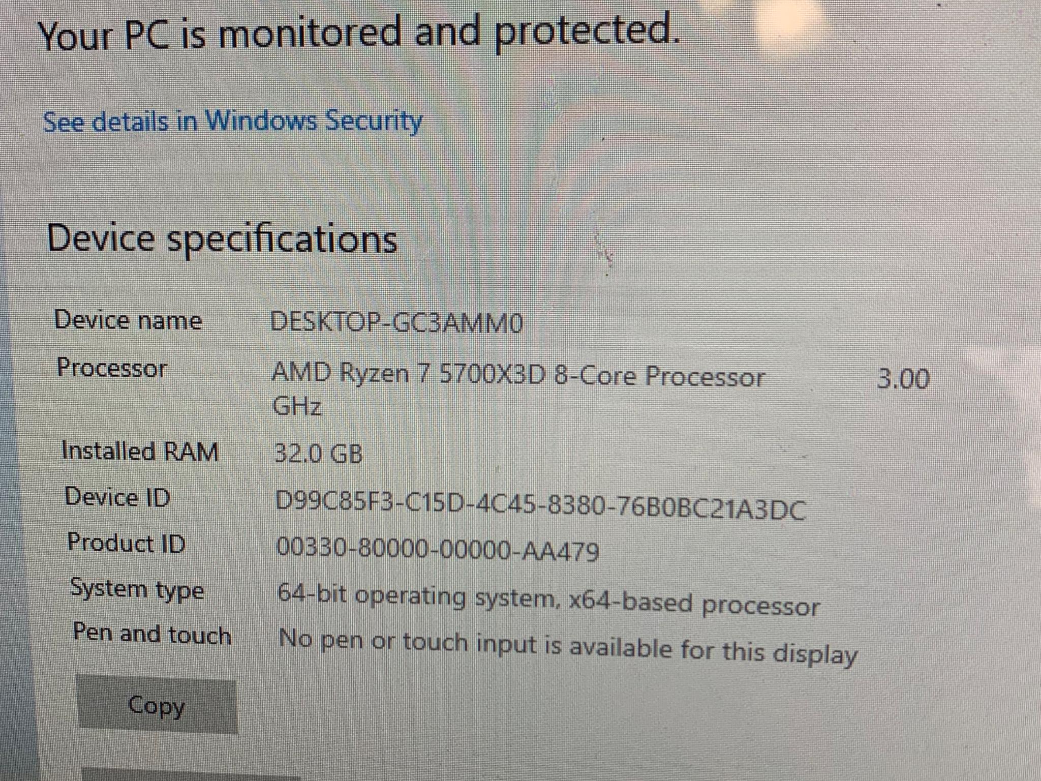
Task: Select the Product ID value 00330-80000-00000-AA479
Action: pos(438,550)
